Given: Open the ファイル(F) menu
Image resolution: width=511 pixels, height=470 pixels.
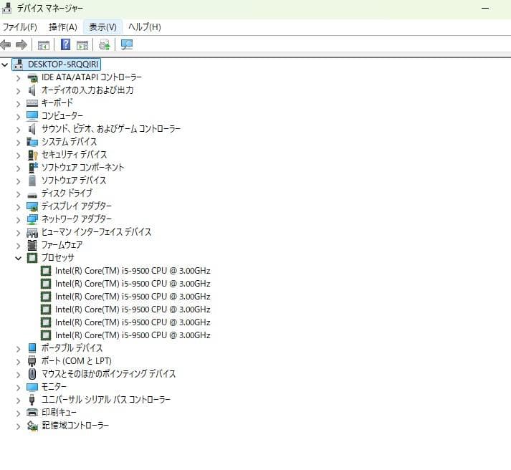Looking at the screenshot, I should [19, 27].
